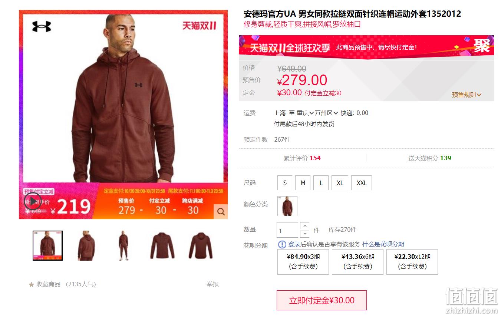Open the 万州区 district dropdown
This screenshot has height=317, width=501.
click(x=327, y=113)
